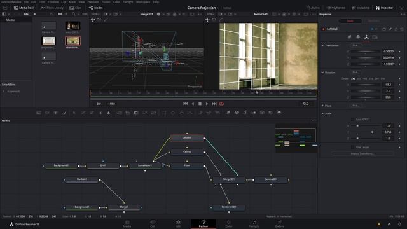The width and height of the screenshot is (407, 229).
Task: Add Paint tool from toolbar
Action: [x=64, y=113]
